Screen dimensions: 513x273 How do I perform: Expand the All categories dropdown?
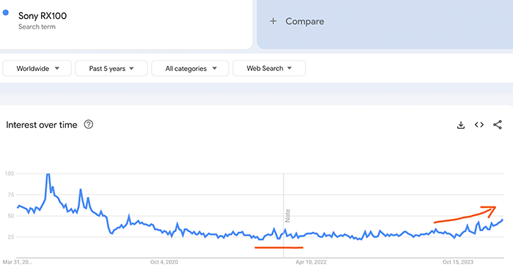coord(190,68)
